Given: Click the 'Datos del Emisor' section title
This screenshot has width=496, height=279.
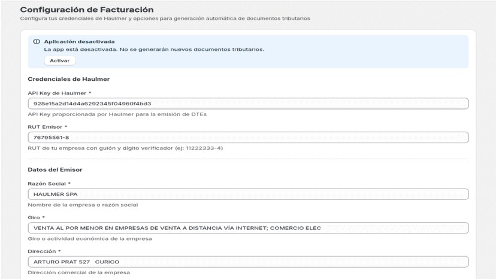Looking at the screenshot, I should (x=55, y=169).
